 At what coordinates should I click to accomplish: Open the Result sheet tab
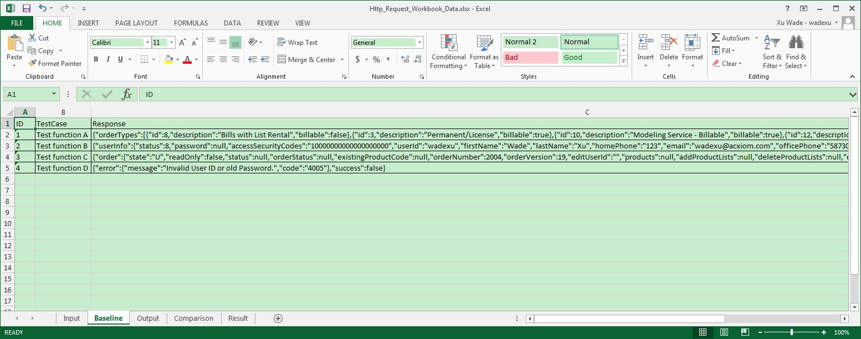click(x=238, y=319)
